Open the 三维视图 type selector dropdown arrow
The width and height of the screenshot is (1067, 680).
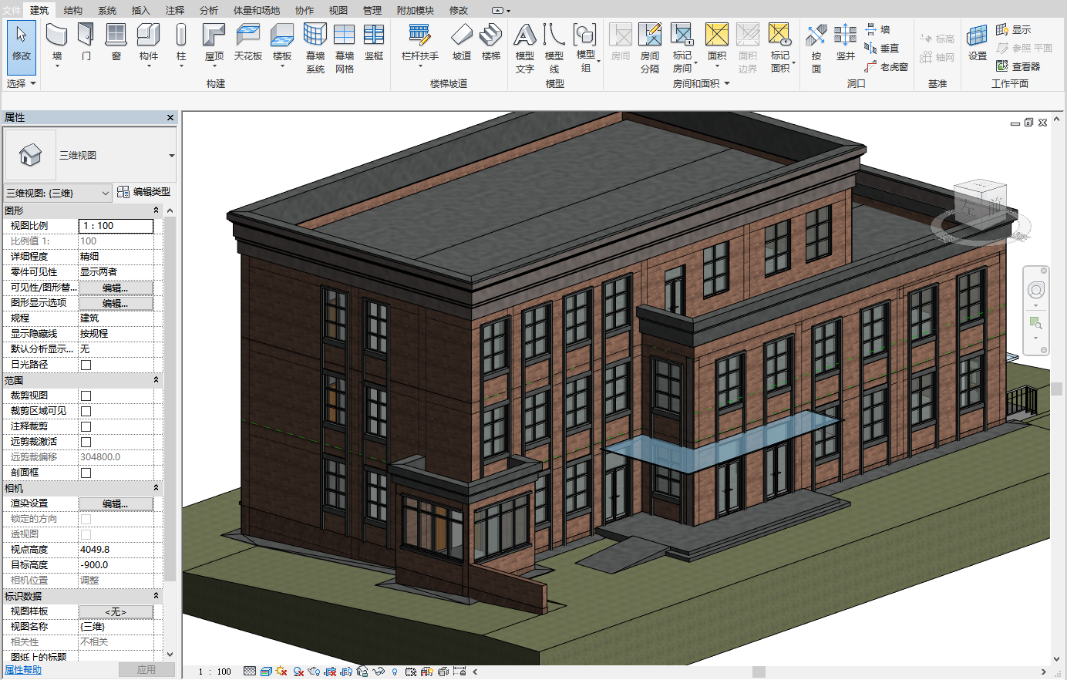[171, 156]
